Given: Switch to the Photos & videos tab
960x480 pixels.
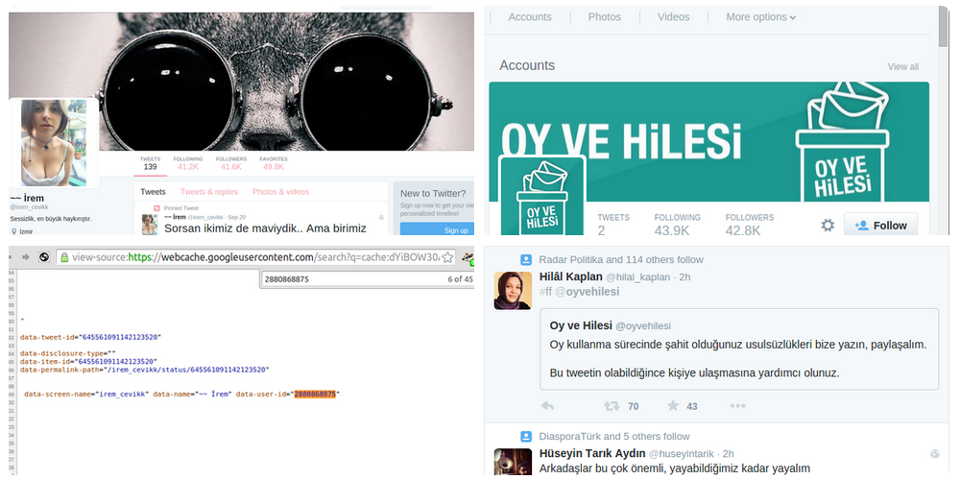Looking at the screenshot, I should [280, 192].
